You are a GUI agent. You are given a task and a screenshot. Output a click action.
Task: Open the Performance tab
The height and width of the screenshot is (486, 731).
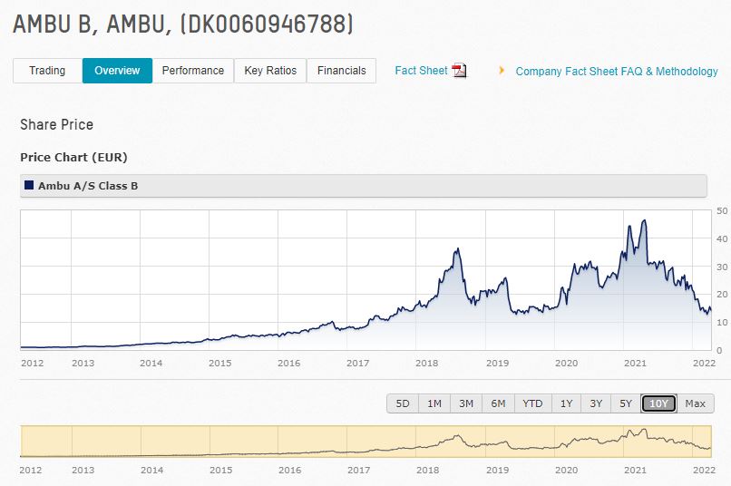[x=192, y=71]
